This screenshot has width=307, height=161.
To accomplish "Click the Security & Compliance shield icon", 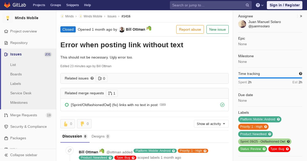I will coord(6,126).
